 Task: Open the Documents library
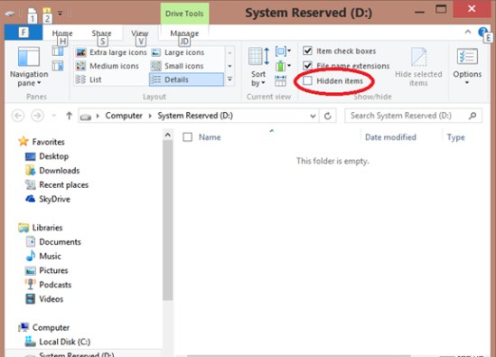53,242
